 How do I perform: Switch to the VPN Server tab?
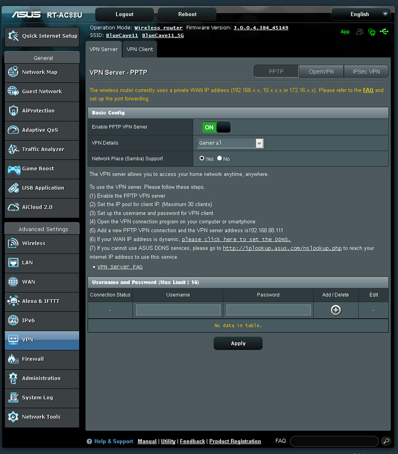(x=103, y=49)
